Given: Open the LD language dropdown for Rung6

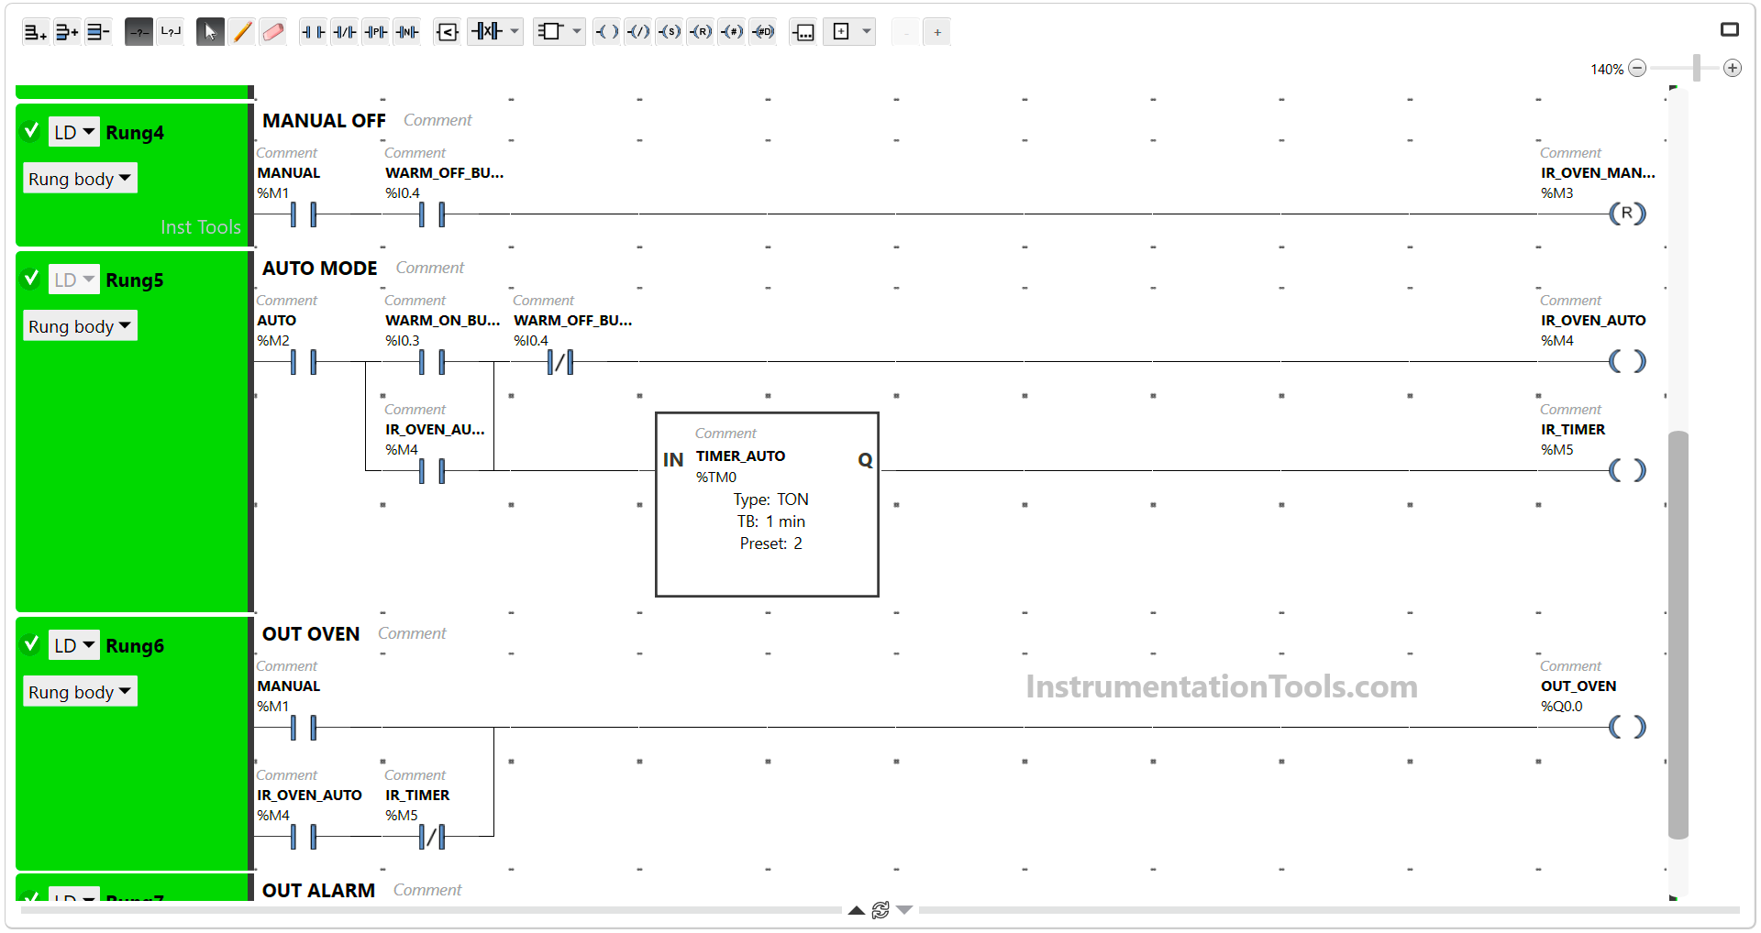Looking at the screenshot, I should pos(73,645).
